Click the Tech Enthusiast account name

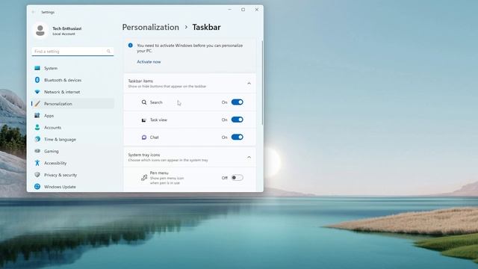tap(67, 28)
